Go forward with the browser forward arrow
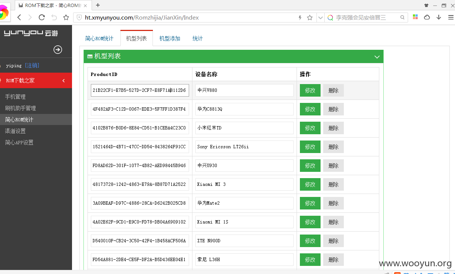Screen dimensions: 455x274 (30, 17)
